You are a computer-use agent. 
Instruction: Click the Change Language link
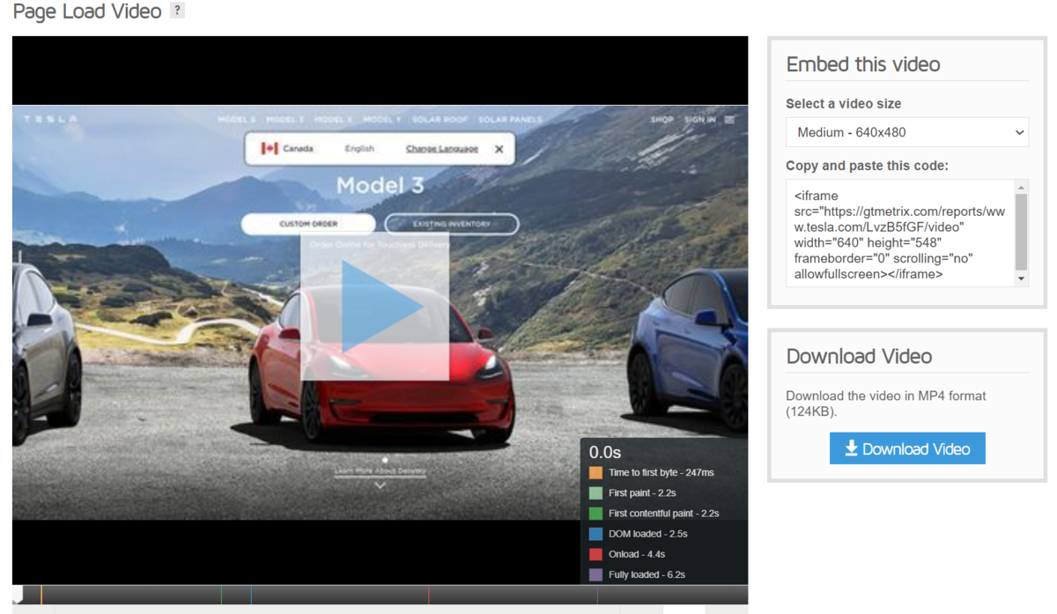tap(442, 149)
